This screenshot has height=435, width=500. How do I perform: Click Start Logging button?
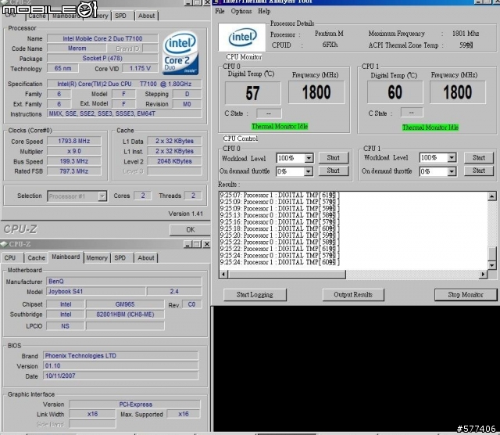pos(255,294)
